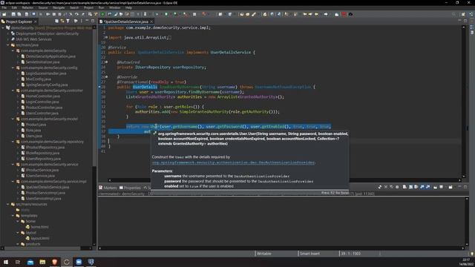475x267 pixels.
Task: Collapse the com.example.demoSecurity.config package
Action: click(x=13, y=67)
